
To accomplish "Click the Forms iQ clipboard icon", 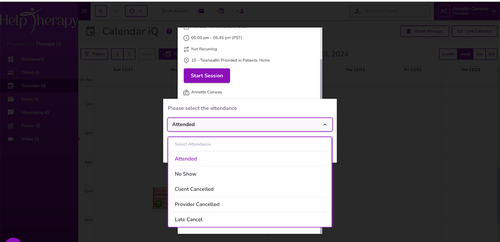I will (x=11, y=126).
